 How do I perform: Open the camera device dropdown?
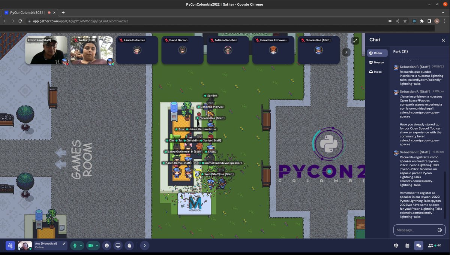(x=97, y=246)
